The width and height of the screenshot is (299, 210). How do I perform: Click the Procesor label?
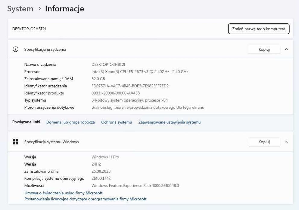click(x=32, y=72)
